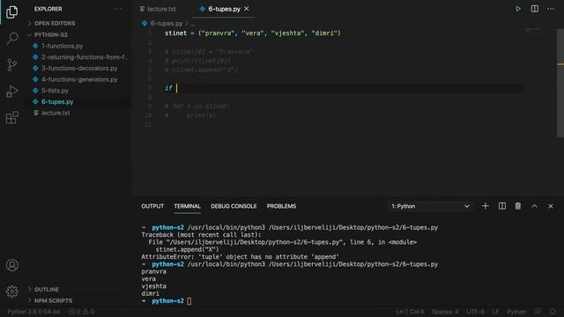564x317 pixels.
Task: Maximize the panel with the up chevron
Action: pyautogui.click(x=534, y=206)
